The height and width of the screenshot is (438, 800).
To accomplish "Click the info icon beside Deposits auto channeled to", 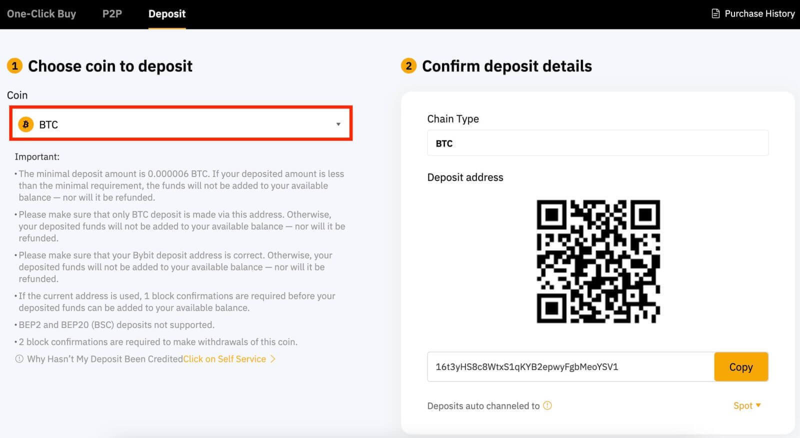I will (x=548, y=405).
